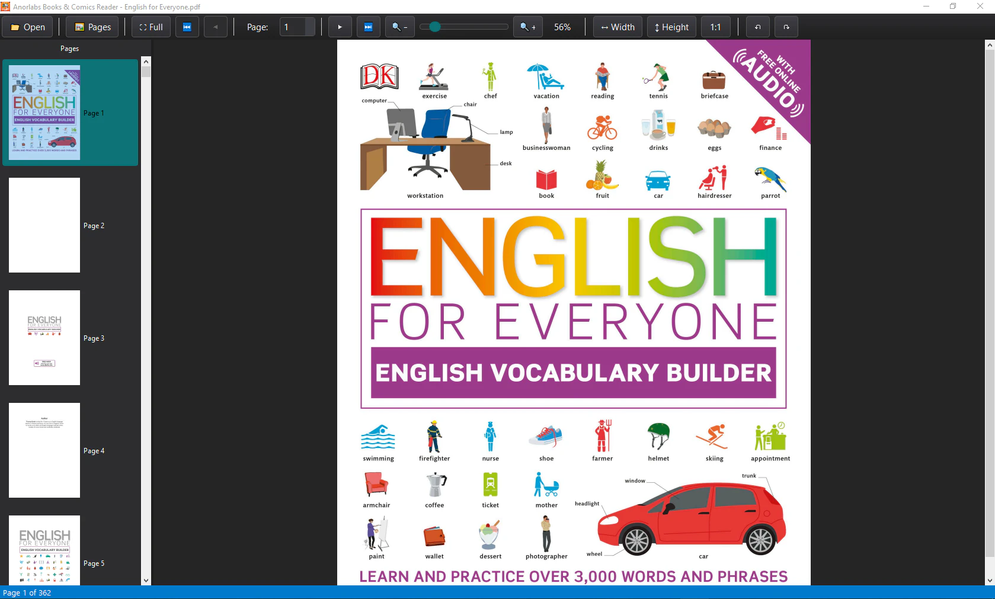Click the red car illustration on cover
Viewport: 995px width, 599px height.
(691, 519)
